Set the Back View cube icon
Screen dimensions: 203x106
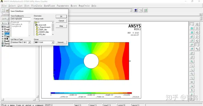pyautogui.click(x=192, y=49)
